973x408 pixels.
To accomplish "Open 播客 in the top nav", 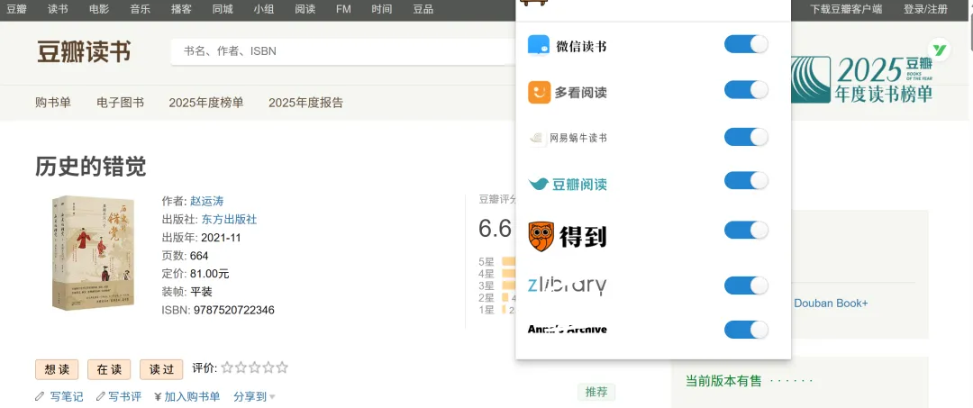I will [x=181, y=9].
